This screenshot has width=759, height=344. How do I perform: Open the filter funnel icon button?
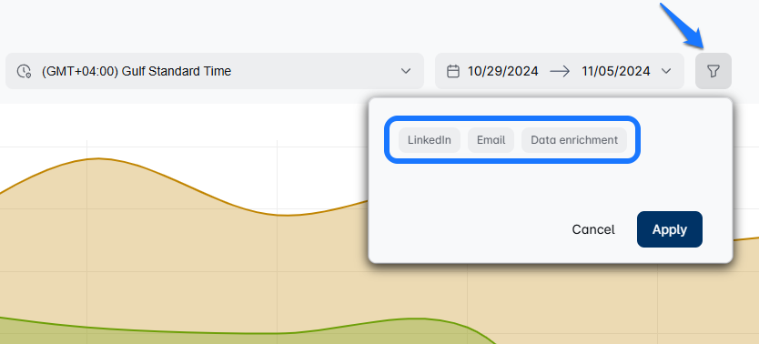point(713,71)
